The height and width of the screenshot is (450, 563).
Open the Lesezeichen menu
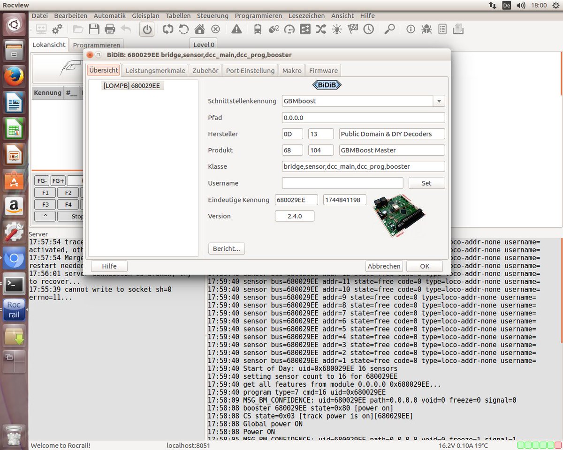point(306,15)
